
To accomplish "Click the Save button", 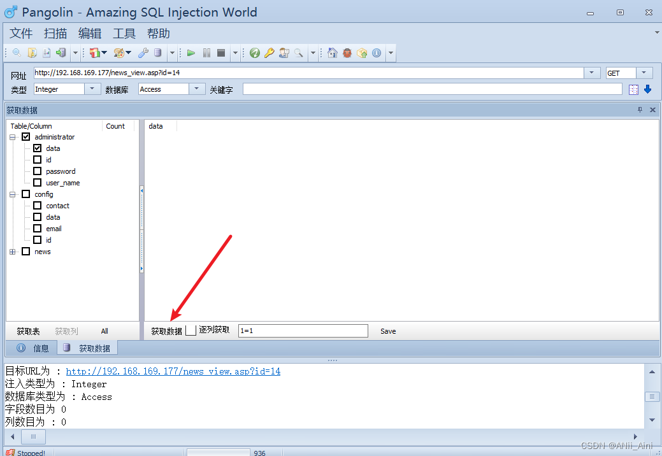I will pos(388,331).
